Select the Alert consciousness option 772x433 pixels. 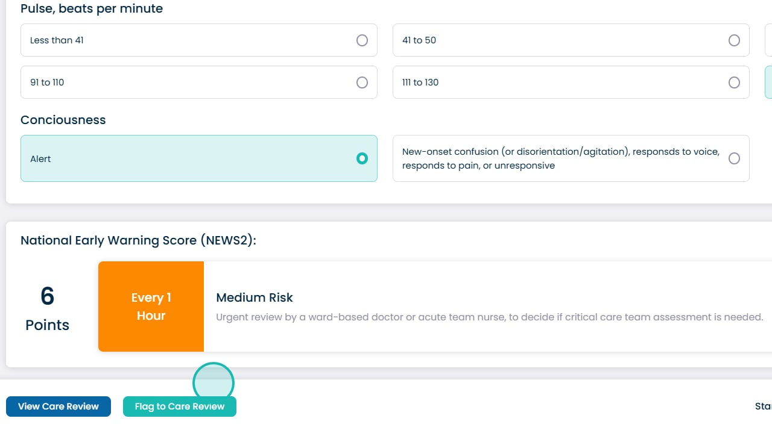198,158
